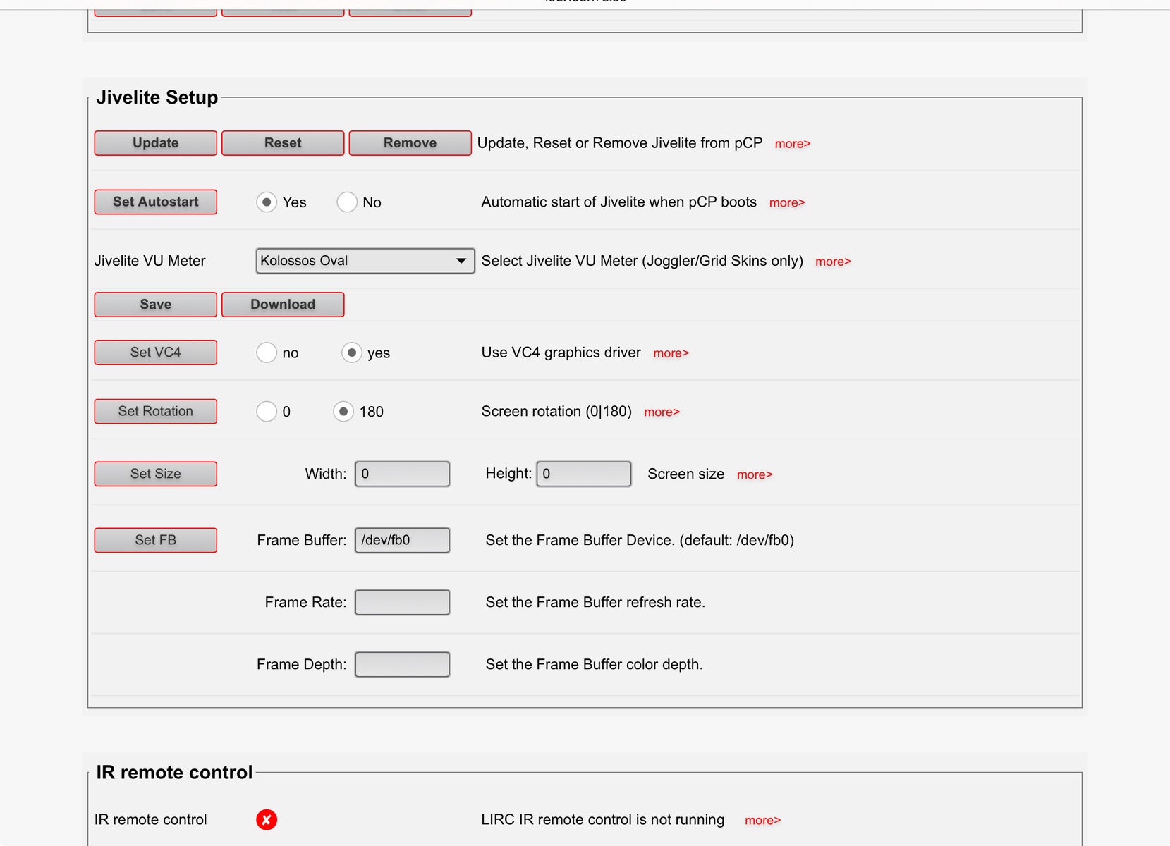Click the Set VC4 button
The image size is (1170, 846).
tap(156, 352)
